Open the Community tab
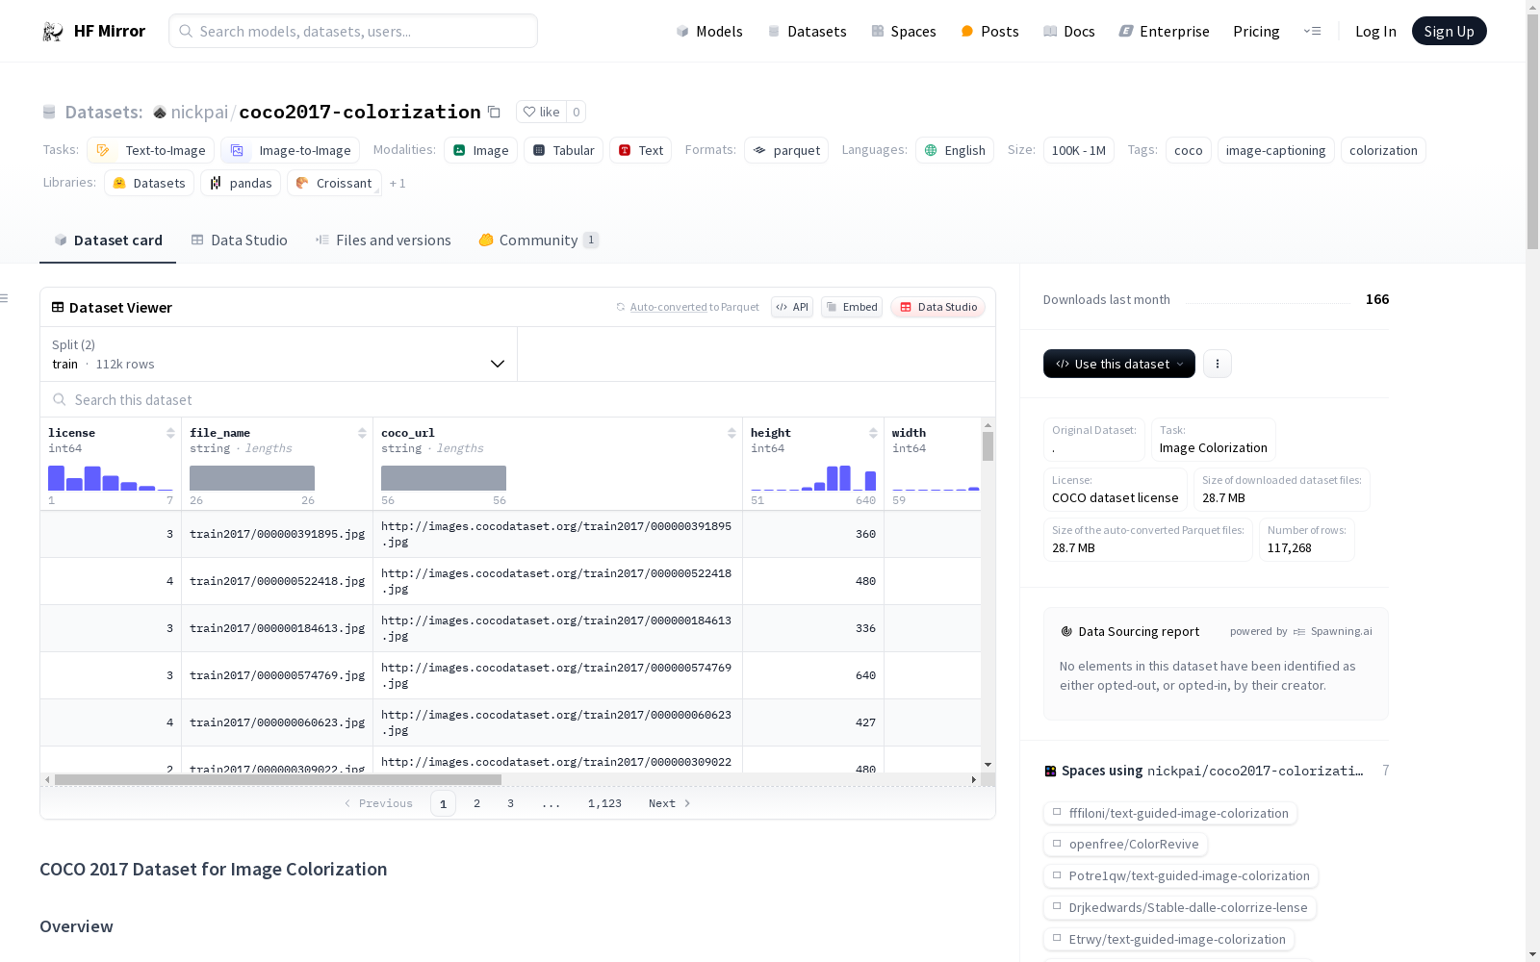Screen dimensions: 1540x962 (x=538, y=240)
